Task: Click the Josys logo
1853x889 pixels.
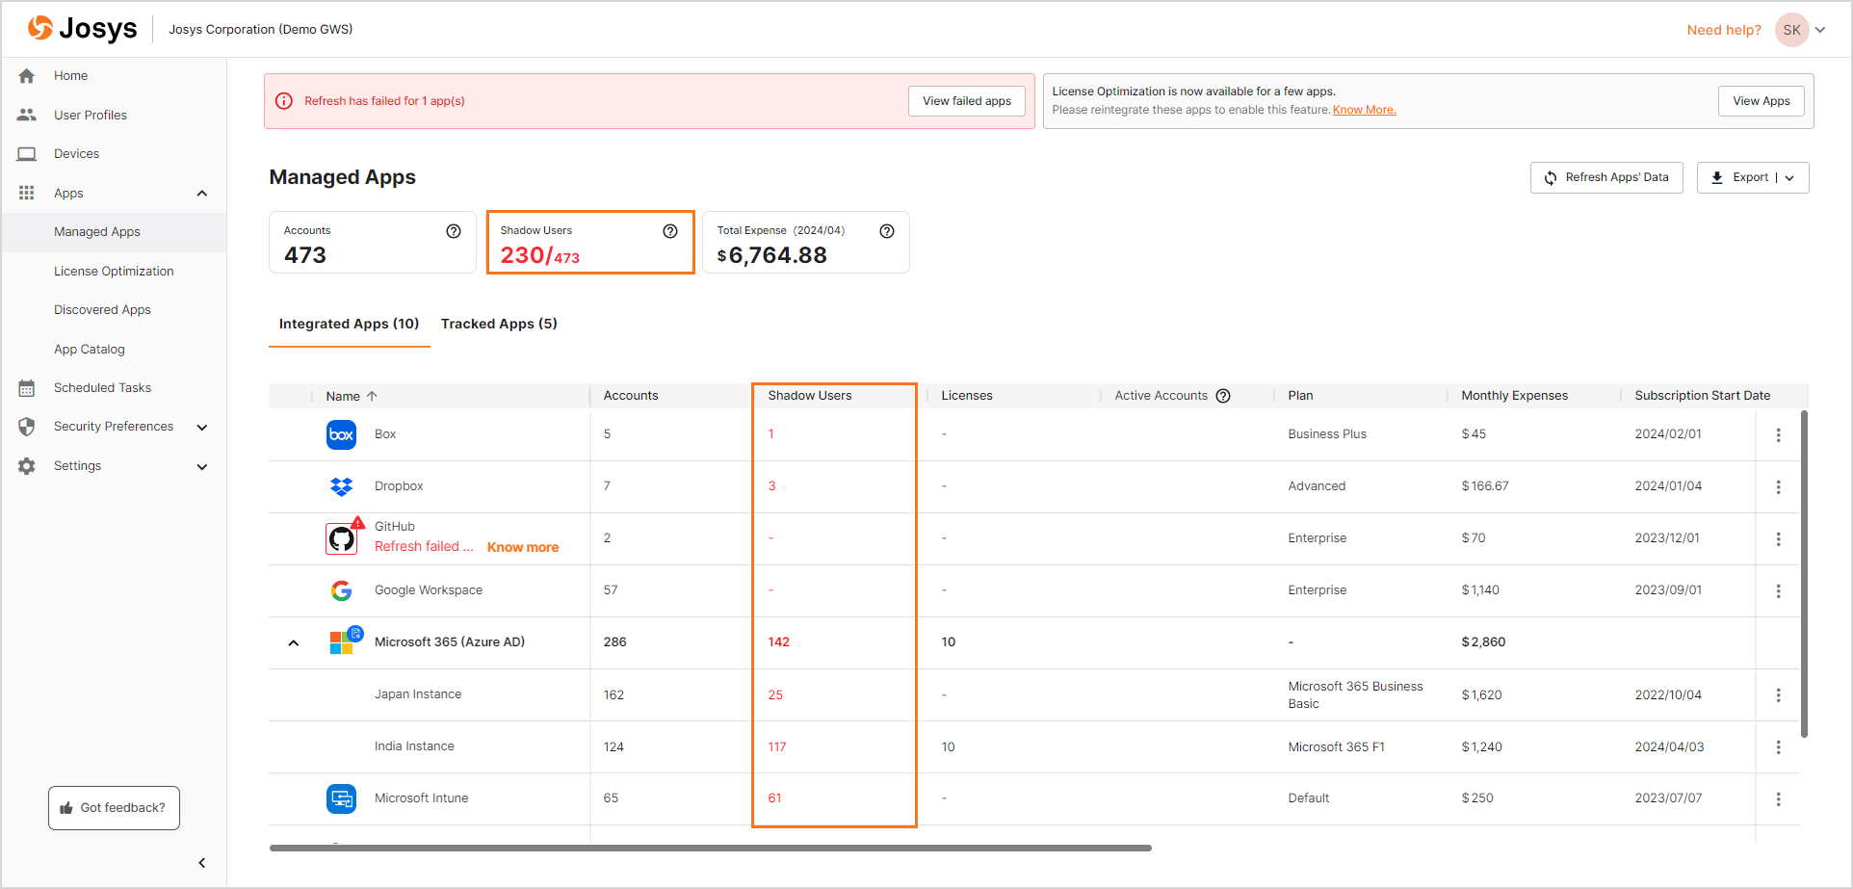Action: tap(82, 29)
